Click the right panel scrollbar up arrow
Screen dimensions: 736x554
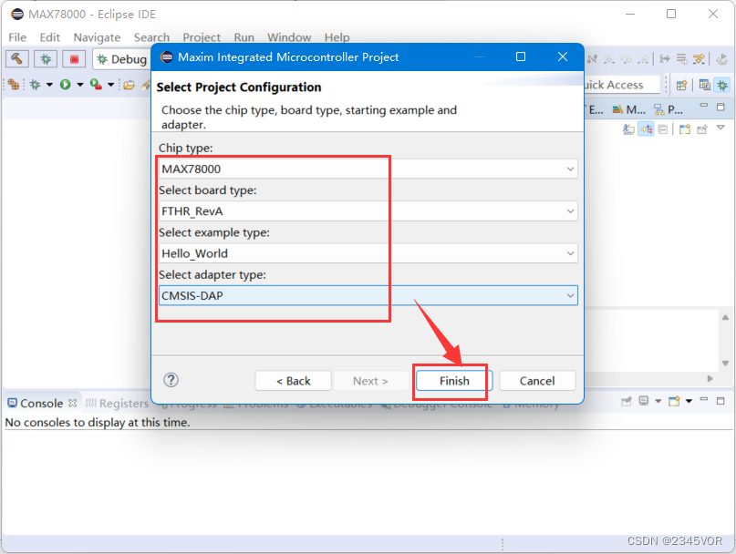click(x=725, y=318)
